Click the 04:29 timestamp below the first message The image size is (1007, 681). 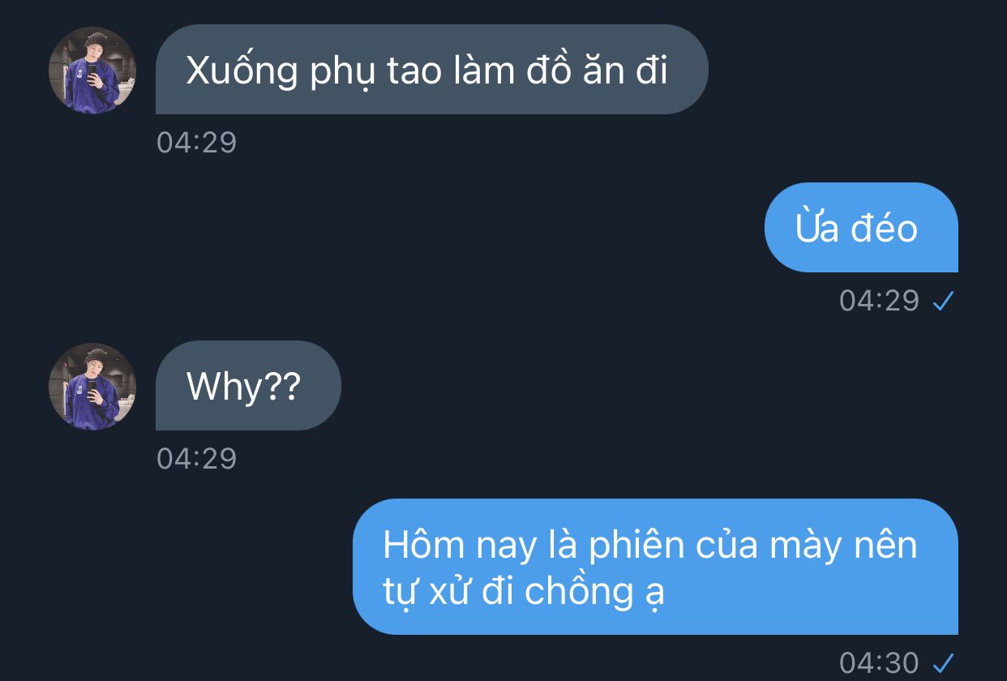[197, 143]
